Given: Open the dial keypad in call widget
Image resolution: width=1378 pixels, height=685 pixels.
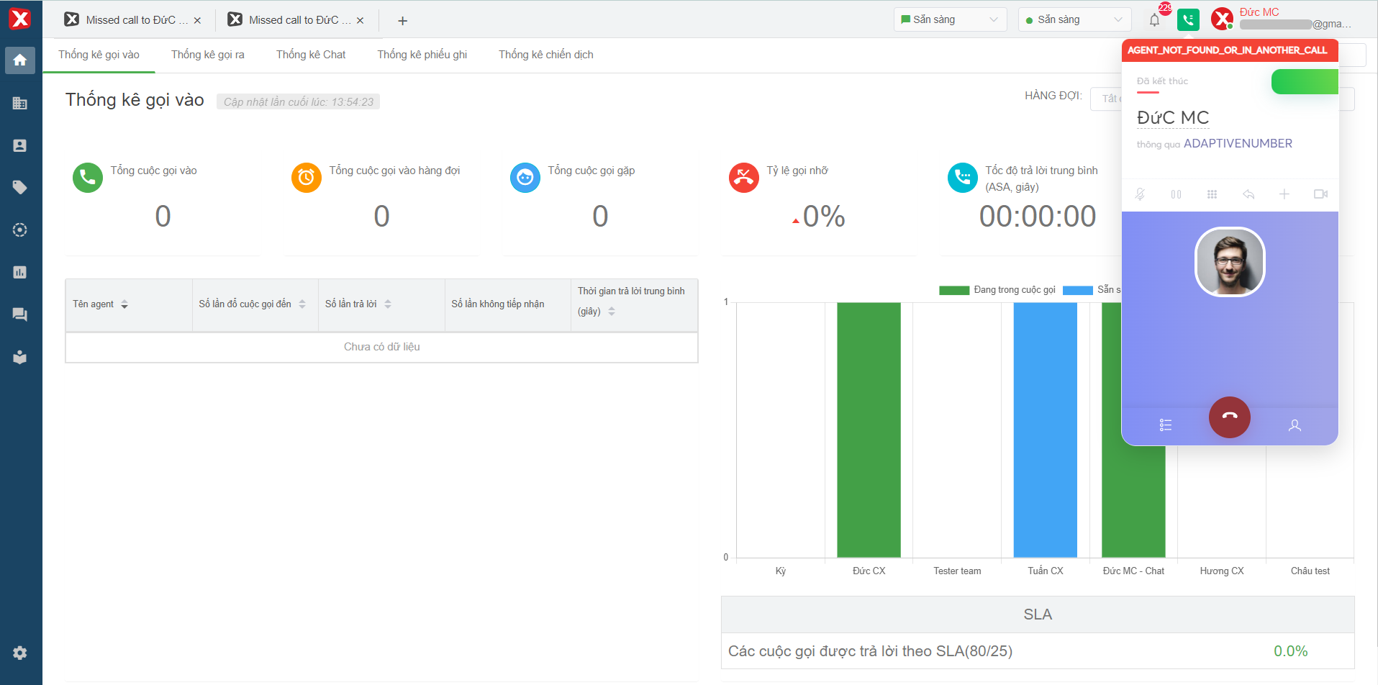Looking at the screenshot, I should (1212, 194).
